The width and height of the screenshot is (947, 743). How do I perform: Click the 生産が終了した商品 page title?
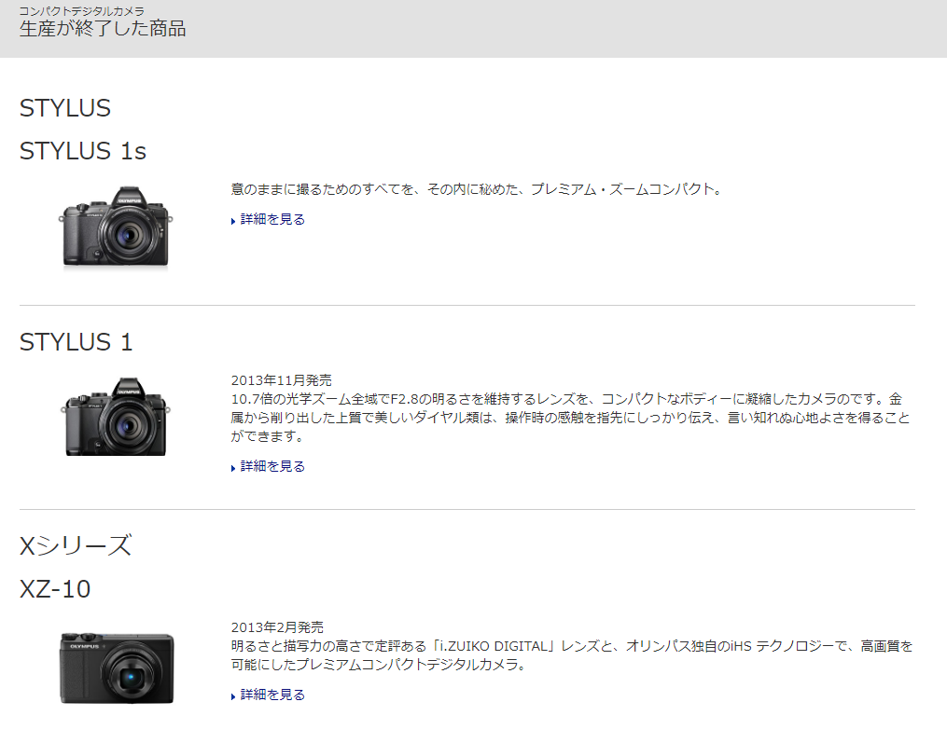pyautogui.click(x=103, y=29)
